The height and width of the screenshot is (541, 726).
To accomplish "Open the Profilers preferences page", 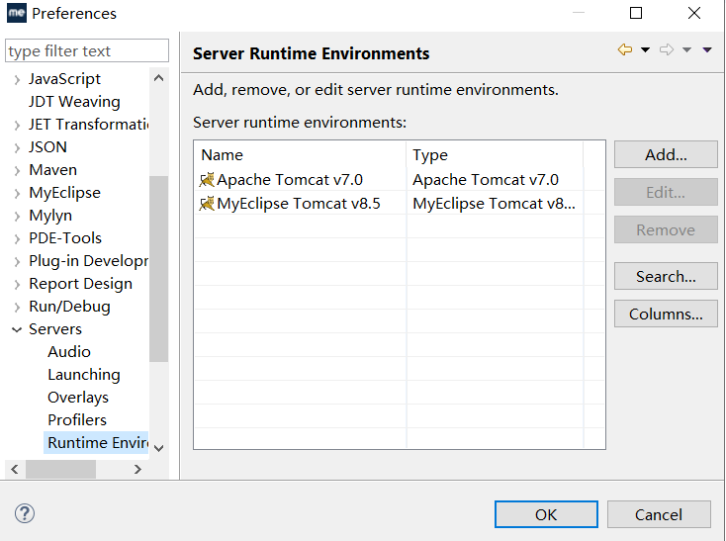I will (x=77, y=420).
